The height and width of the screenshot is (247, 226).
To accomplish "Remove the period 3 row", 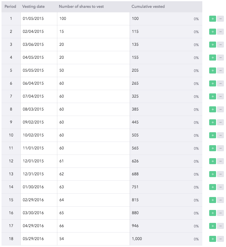I will tap(220, 45).
